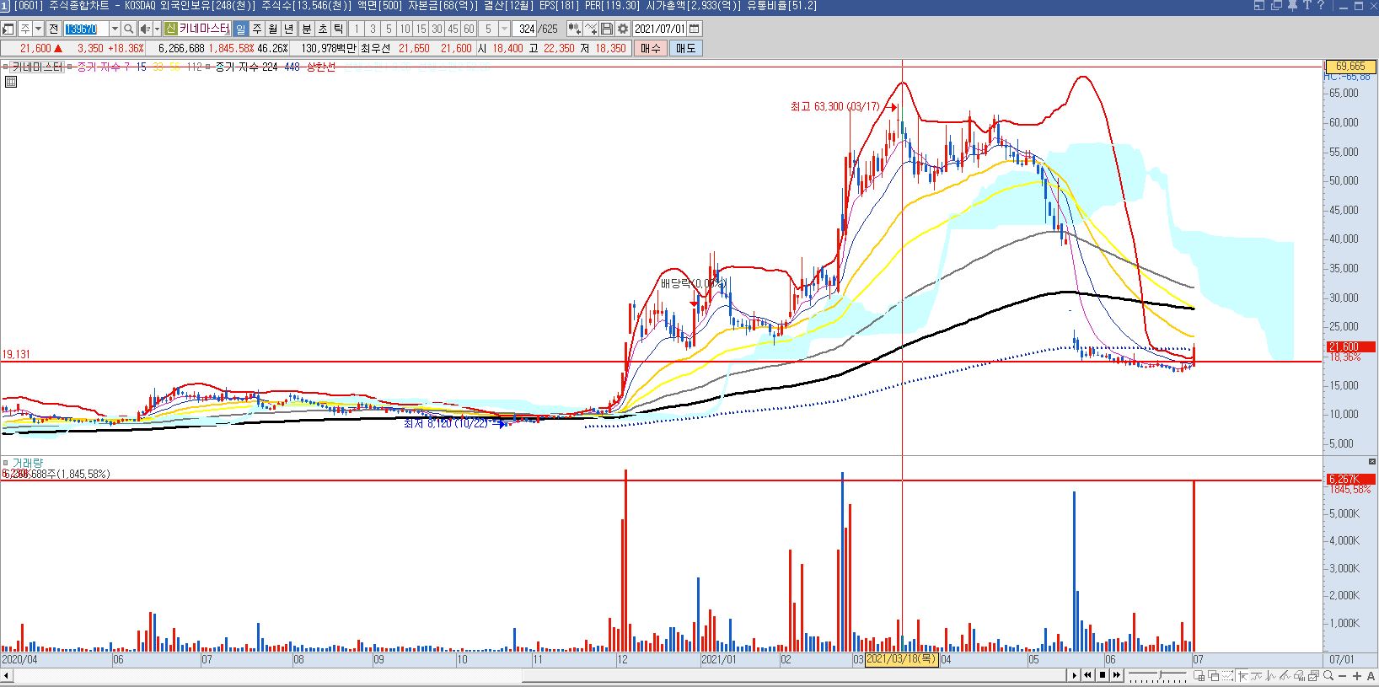Select the 일 (daily) period toggle
1379x687 pixels.
coord(240,29)
